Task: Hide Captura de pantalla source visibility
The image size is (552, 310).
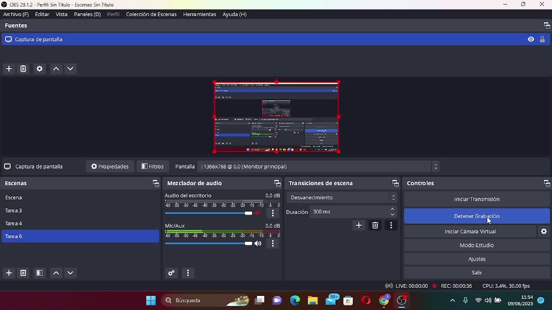Action: pyautogui.click(x=531, y=39)
